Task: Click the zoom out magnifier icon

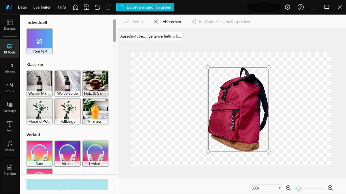Action: [x=289, y=188]
